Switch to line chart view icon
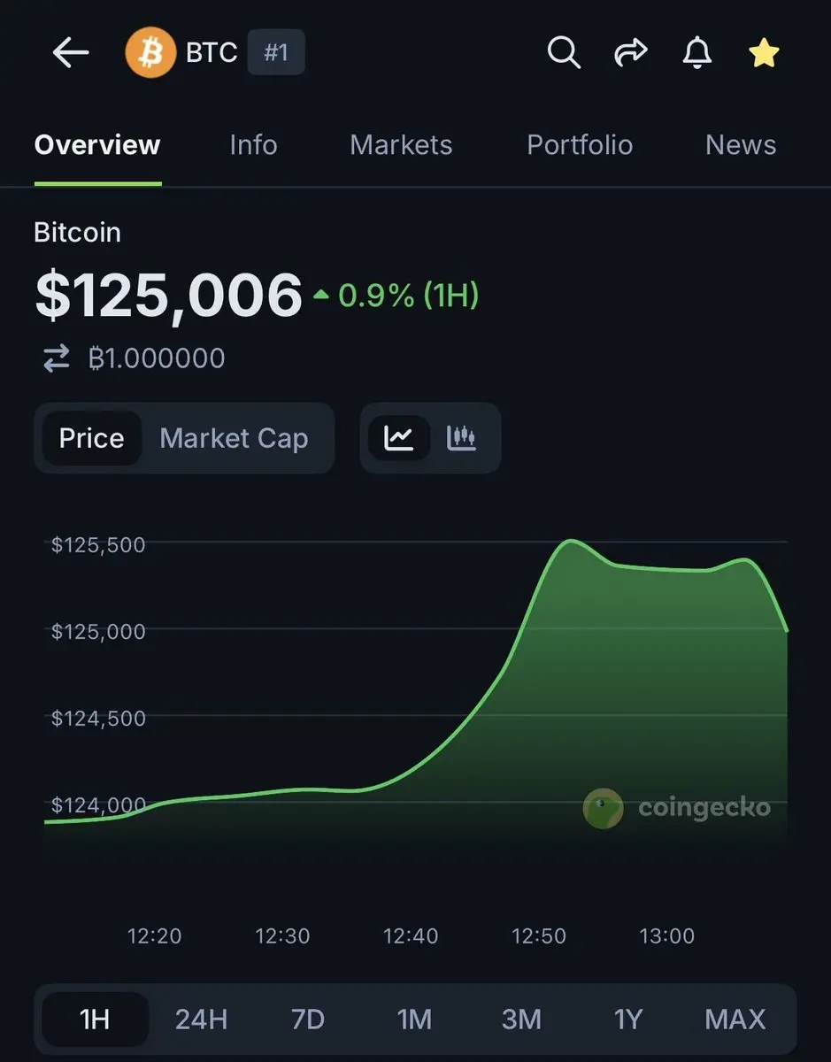Screen dimensions: 831x1062 (398, 438)
